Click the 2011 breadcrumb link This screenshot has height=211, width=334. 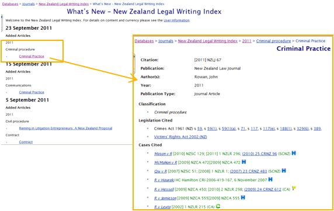246,41
